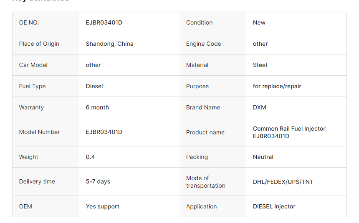359x223 pixels.
Task: Click the Model Number value EJBR03401D
Action: point(104,132)
